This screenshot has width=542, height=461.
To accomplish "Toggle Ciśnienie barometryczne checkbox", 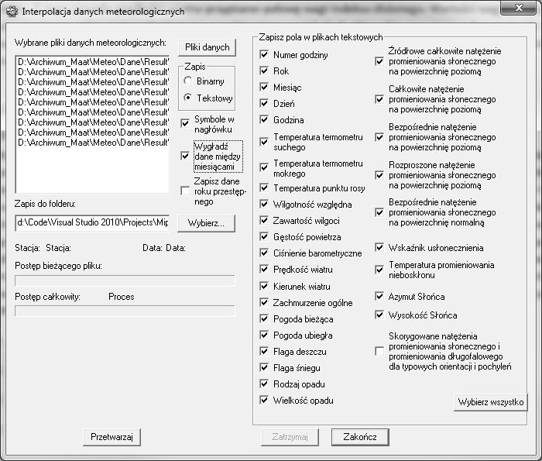I will 264,253.
